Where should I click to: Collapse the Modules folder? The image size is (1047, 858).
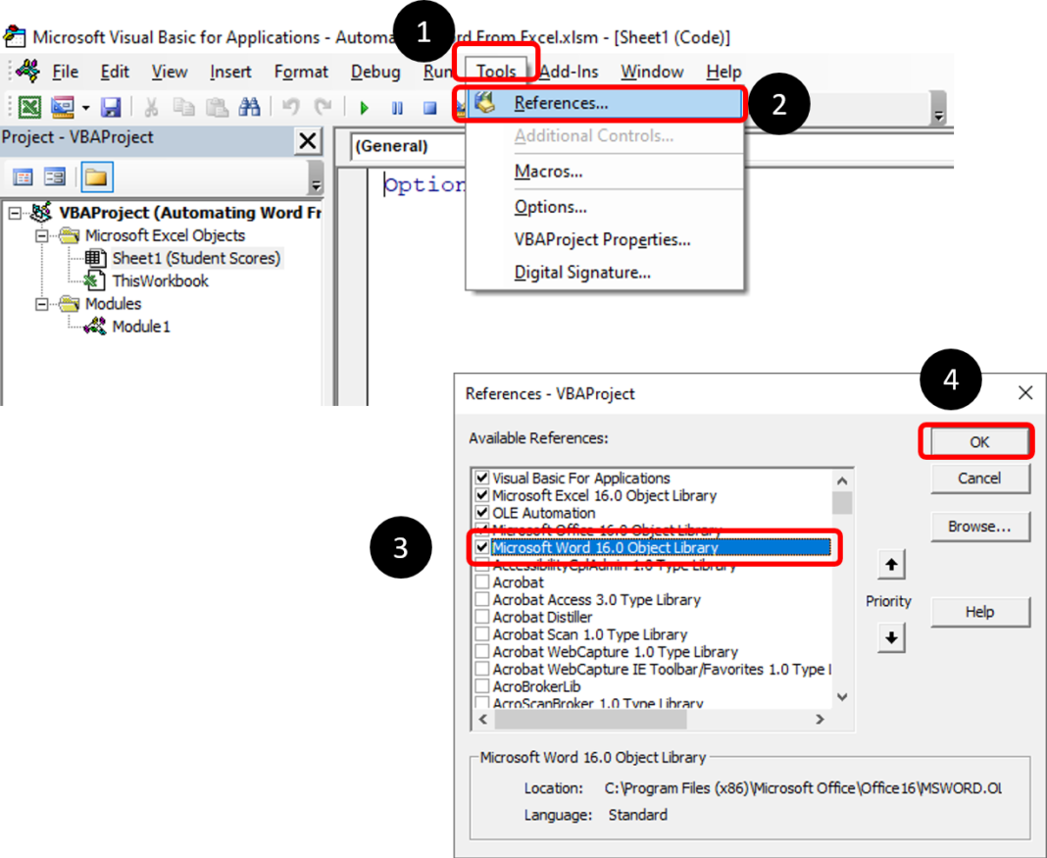tap(41, 305)
